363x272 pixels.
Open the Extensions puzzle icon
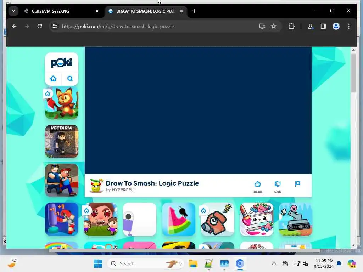pyautogui.click(x=291, y=26)
